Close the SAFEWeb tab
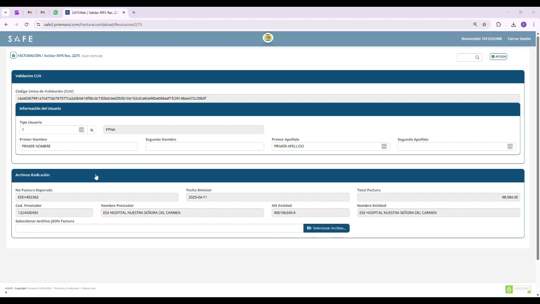The width and height of the screenshot is (540, 304). click(124, 13)
